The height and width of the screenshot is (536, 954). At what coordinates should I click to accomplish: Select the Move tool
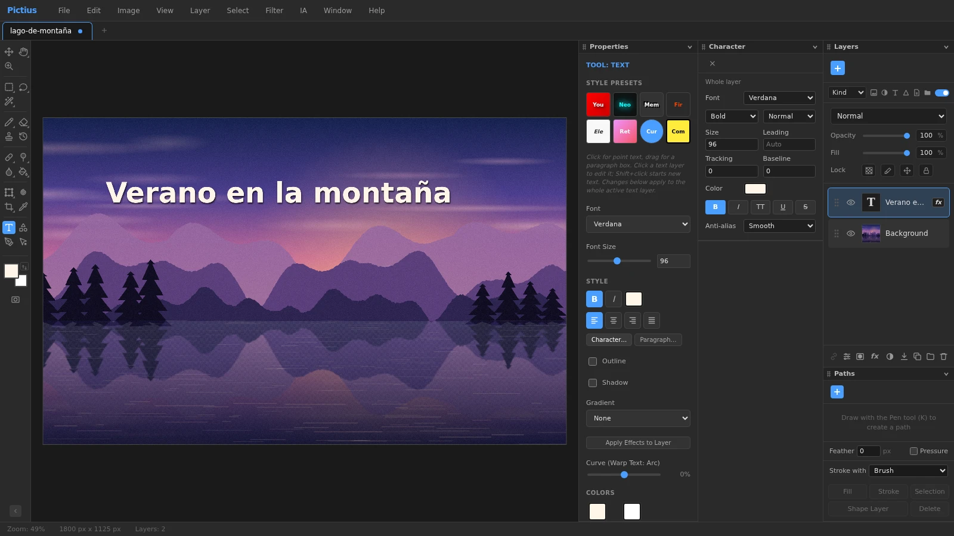[9, 52]
